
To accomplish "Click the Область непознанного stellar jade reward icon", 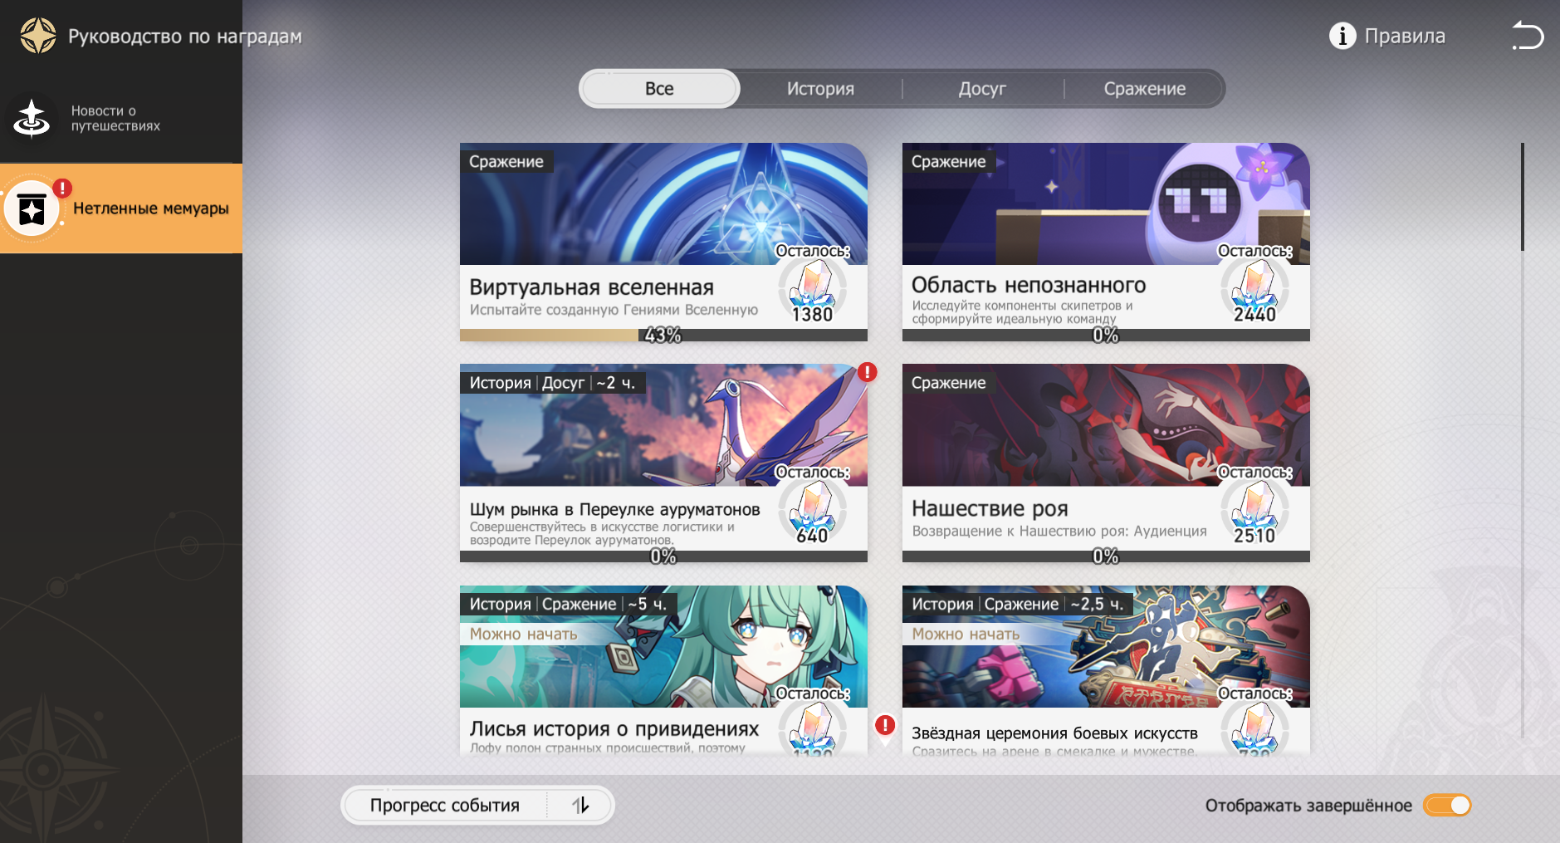I will coord(1254,287).
